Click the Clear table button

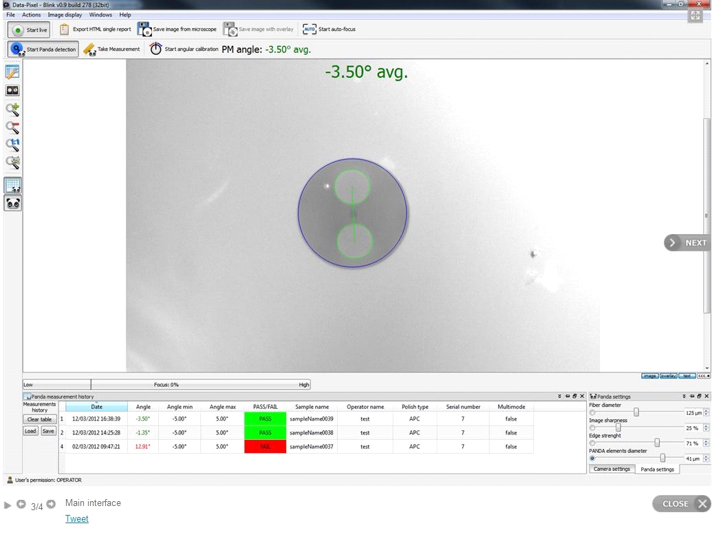[40, 419]
